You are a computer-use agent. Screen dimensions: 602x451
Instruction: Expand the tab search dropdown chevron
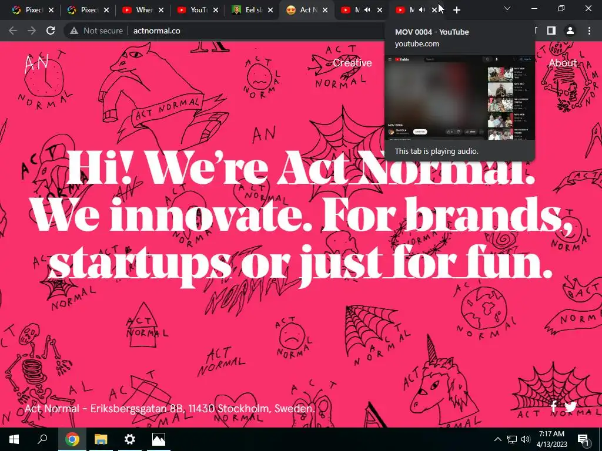(507, 8)
